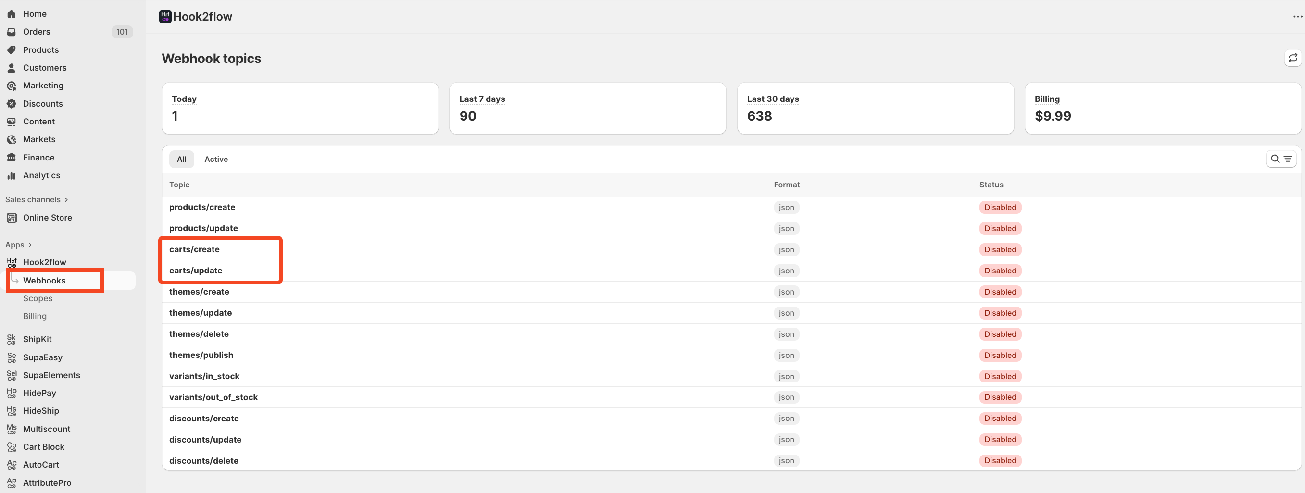Open the carts/create webhook topic
This screenshot has height=493, width=1305.
point(194,249)
